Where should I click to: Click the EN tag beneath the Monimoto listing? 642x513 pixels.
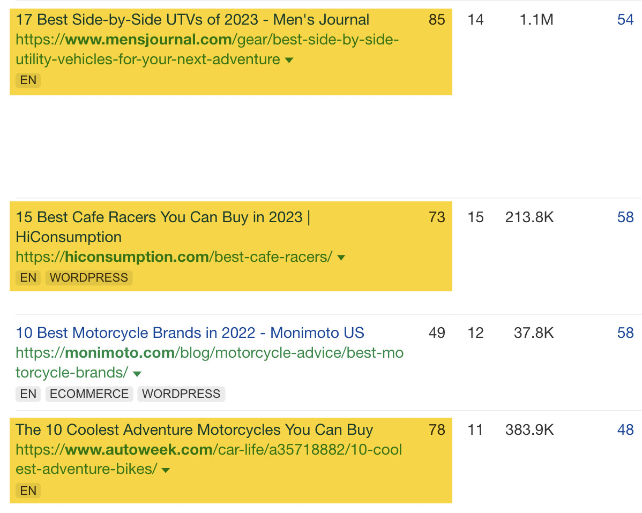tap(27, 394)
